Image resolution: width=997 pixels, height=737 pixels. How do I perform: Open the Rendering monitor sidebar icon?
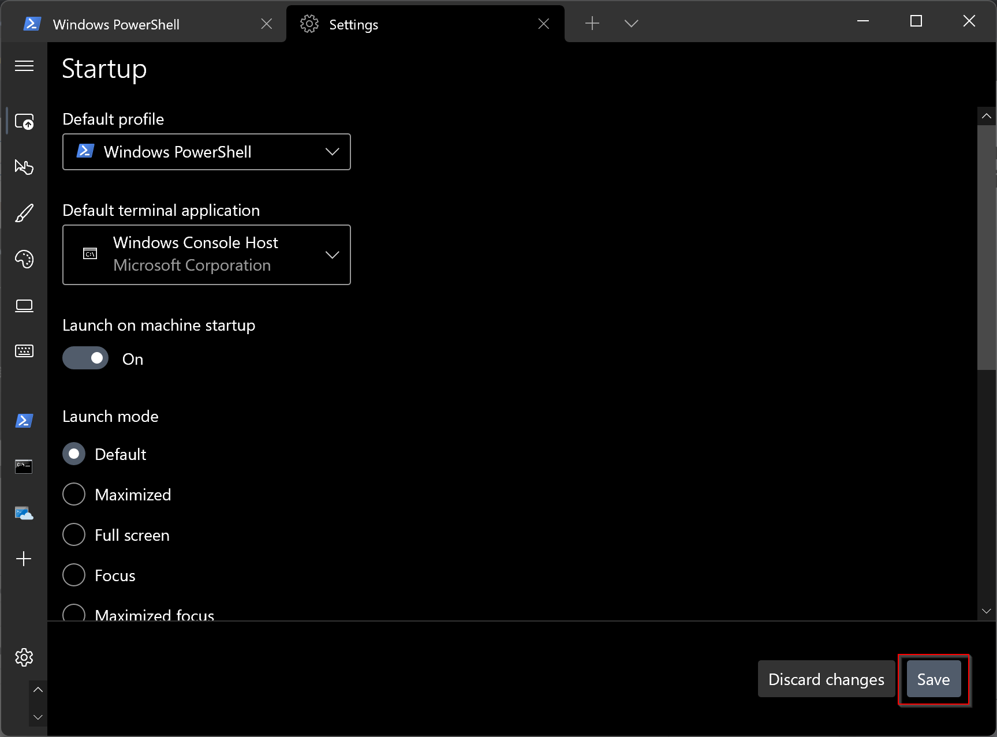pyautogui.click(x=24, y=305)
